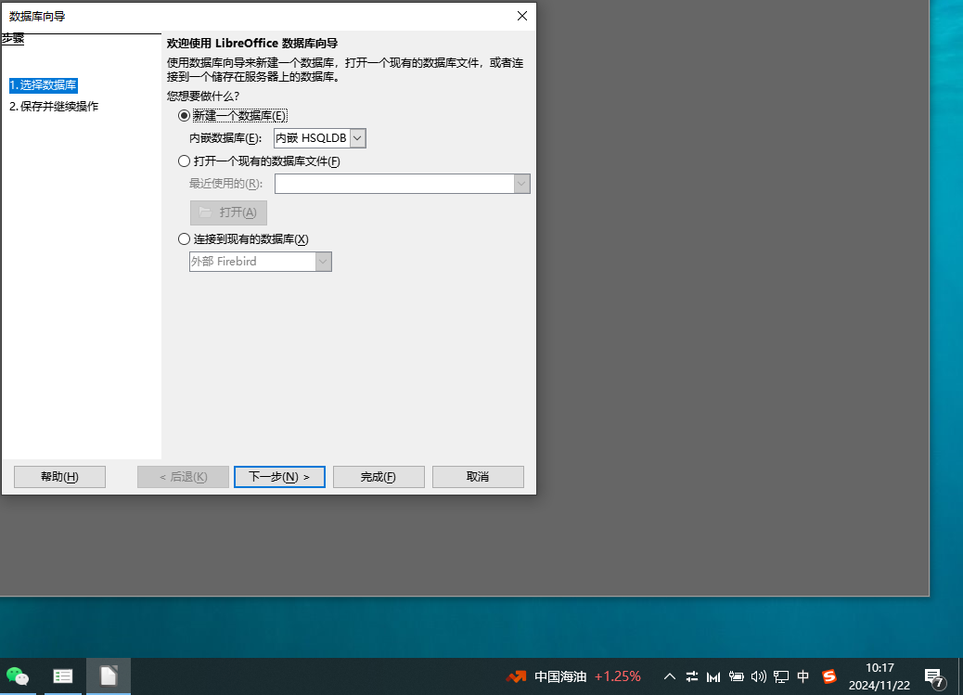The height and width of the screenshot is (695, 963).
Task: Open the LibreOffice document icon on the taskbar
Action: (x=109, y=676)
